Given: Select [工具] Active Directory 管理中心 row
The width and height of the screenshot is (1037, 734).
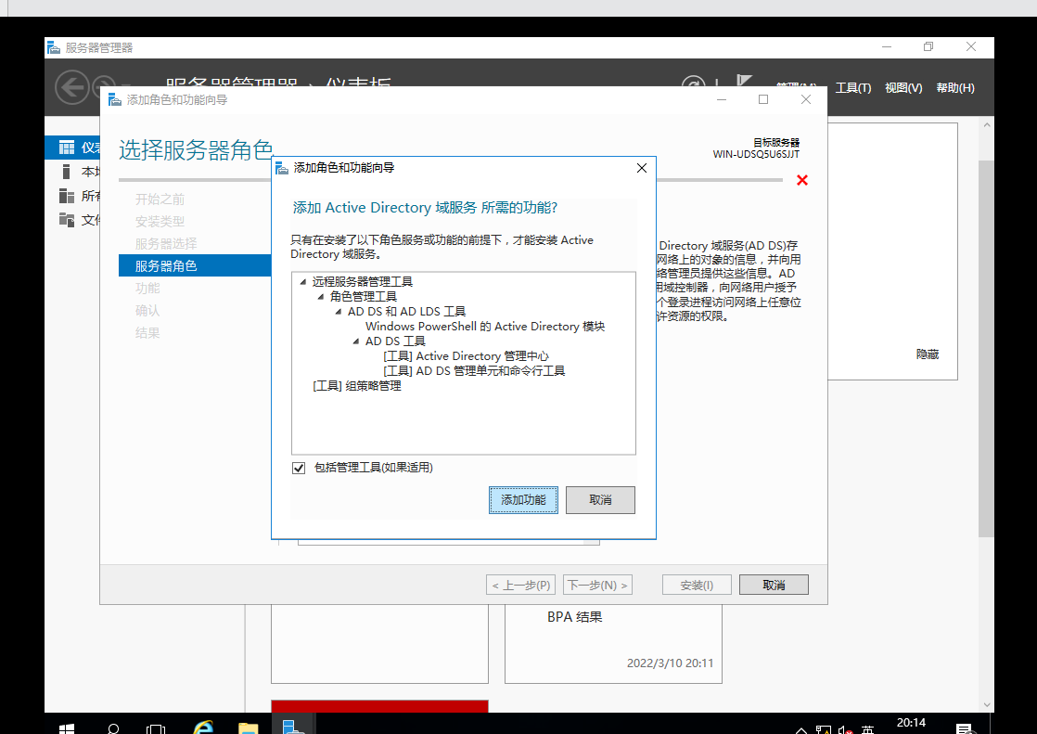Looking at the screenshot, I should (x=466, y=356).
